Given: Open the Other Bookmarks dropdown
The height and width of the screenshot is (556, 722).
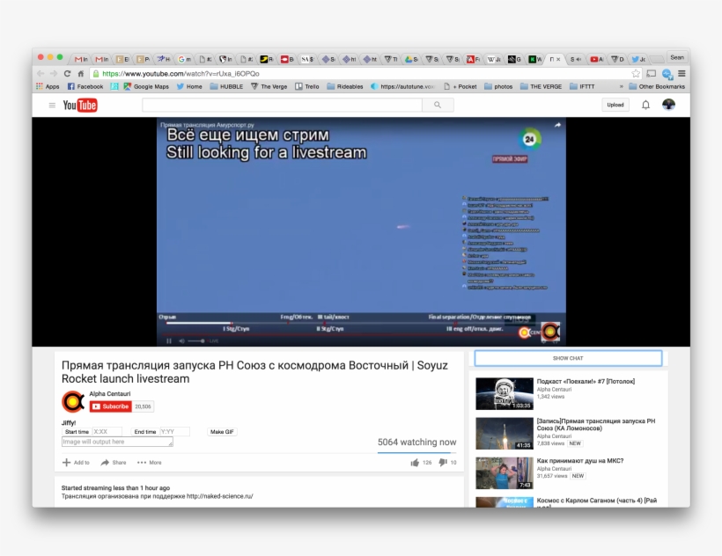Looking at the screenshot, I should tap(657, 85).
